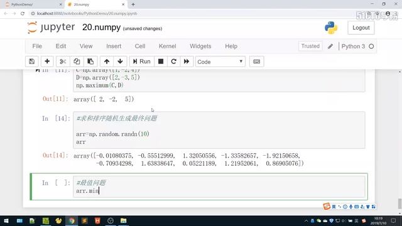This screenshot has width=402, height=226.
Task: Click the Sogou input method S icon
Action: click(327, 207)
